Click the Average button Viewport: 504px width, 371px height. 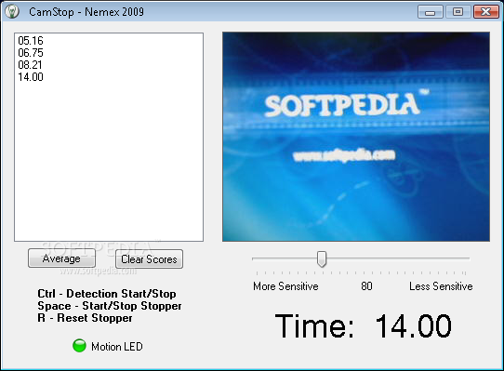point(61,258)
